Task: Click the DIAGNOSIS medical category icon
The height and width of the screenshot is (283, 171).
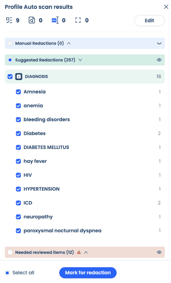Action: 19,77
